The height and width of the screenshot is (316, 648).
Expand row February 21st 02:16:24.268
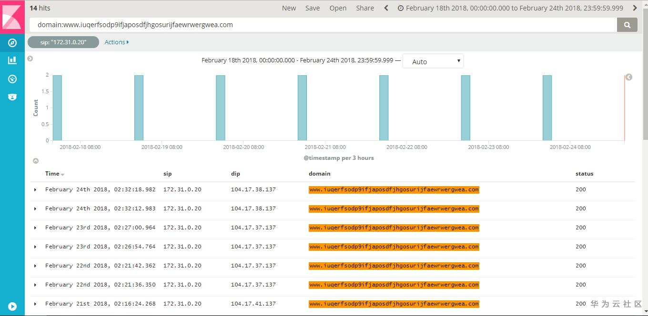point(35,304)
